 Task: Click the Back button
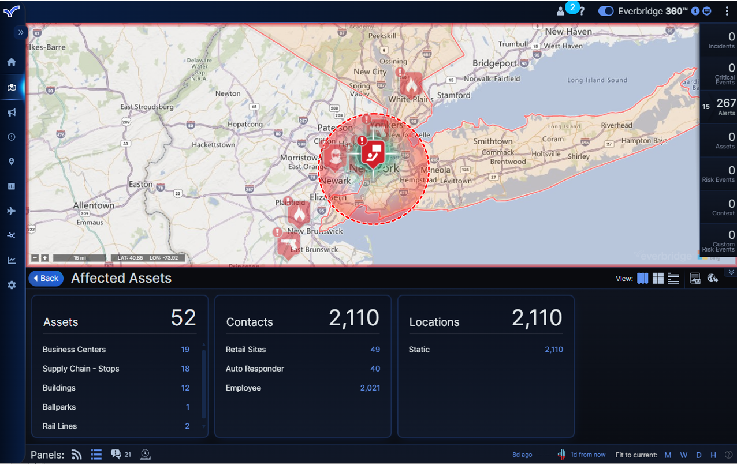pos(46,279)
